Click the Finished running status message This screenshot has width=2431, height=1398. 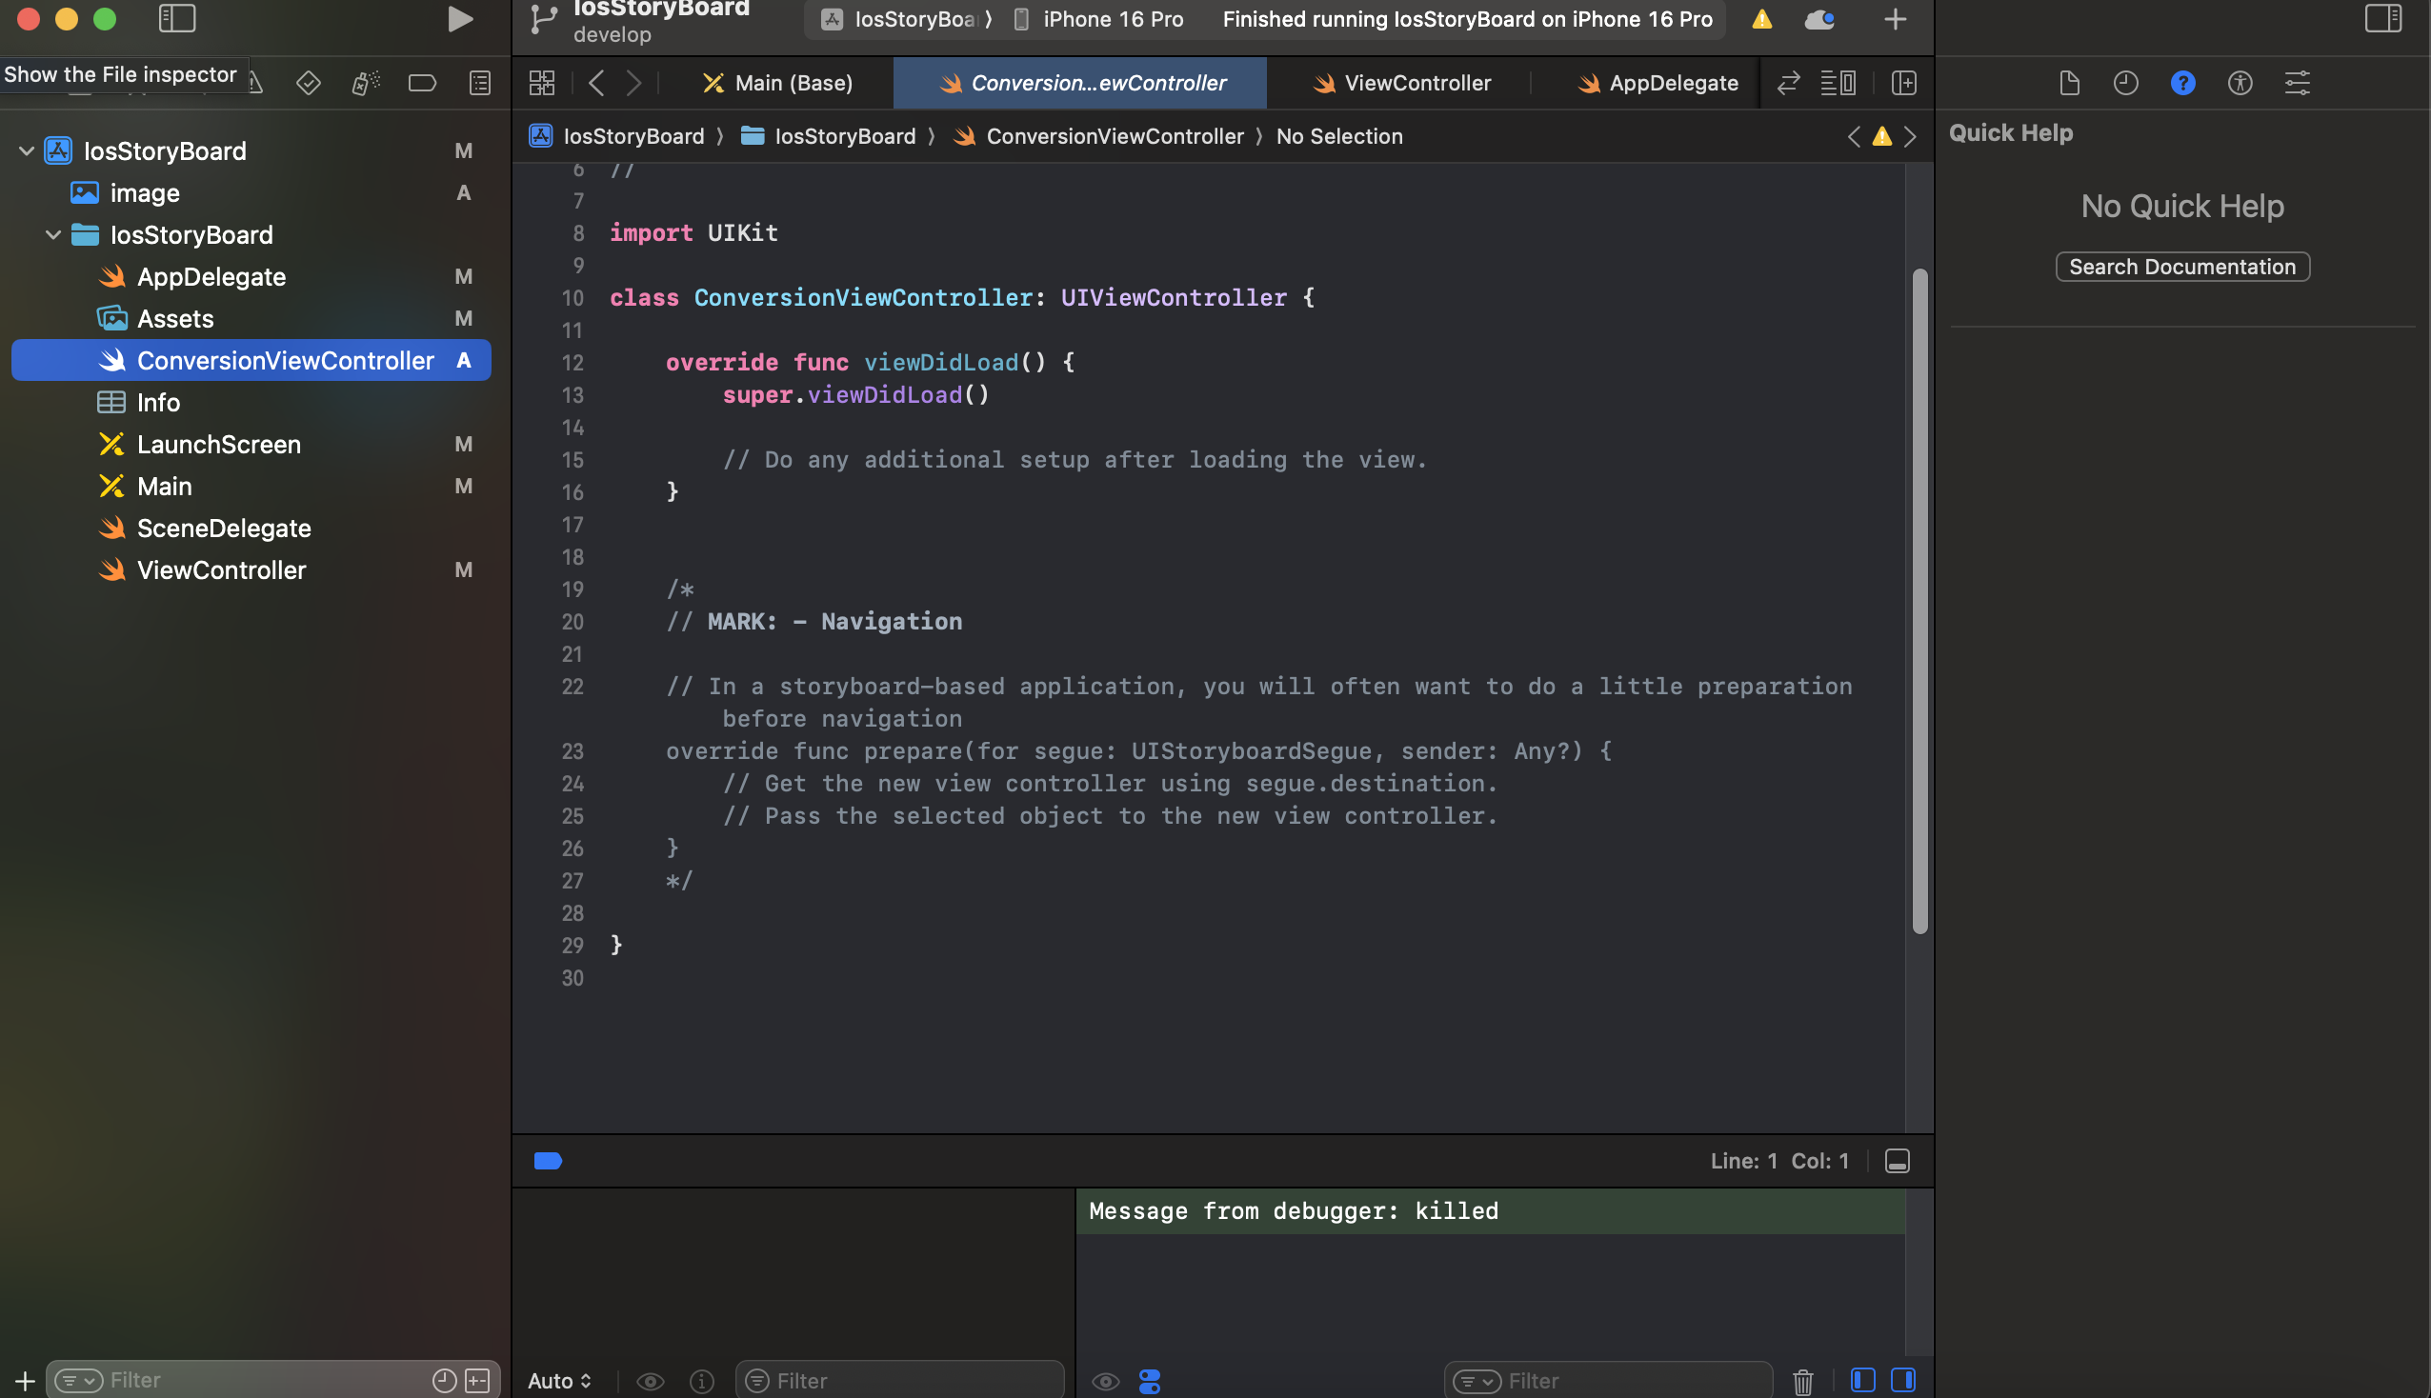(1467, 19)
